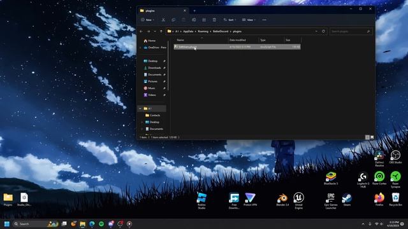Image resolution: width=408 pixels, height=229 pixels.
Task: Open pinned Videos in navigation pane
Action: [150, 95]
